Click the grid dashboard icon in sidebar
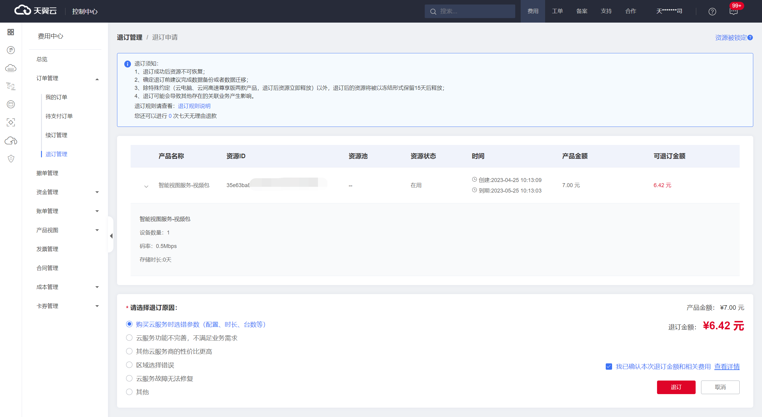762x417 pixels. tap(11, 32)
